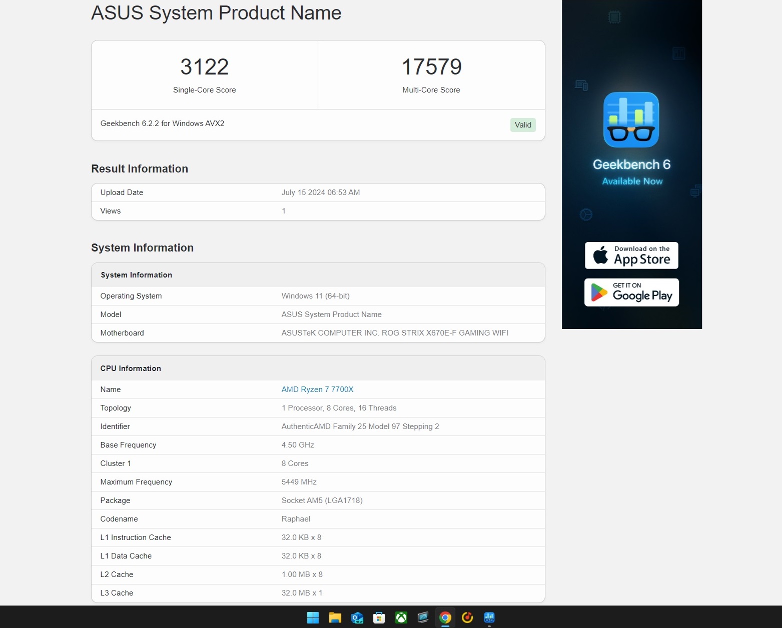
Task: Select the multi-core score 17579
Action: (431, 67)
